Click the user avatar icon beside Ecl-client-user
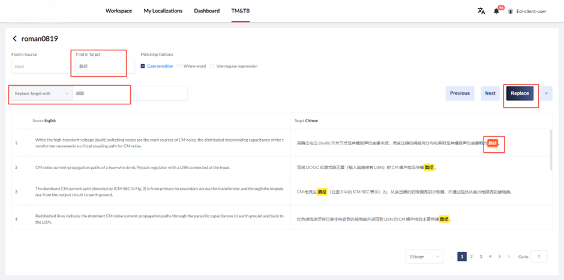Screen dimensions: 564x280 pyautogui.click(x=511, y=11)
